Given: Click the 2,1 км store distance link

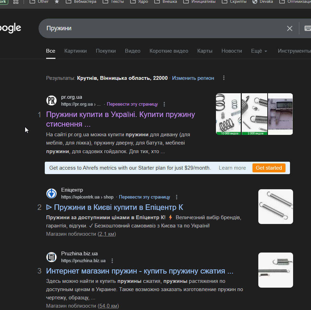Looking at the screenshot, I should point(107,234).
